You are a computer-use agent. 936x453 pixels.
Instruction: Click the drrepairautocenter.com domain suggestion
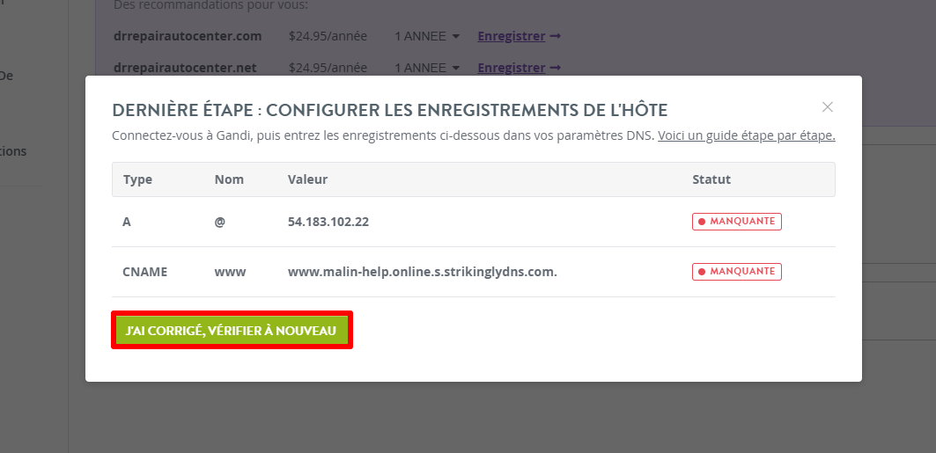(188, 36)
